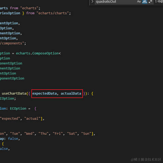Click the "Wed" axis label string
Screen dimensions: 163x163
[x=29, y=133]
